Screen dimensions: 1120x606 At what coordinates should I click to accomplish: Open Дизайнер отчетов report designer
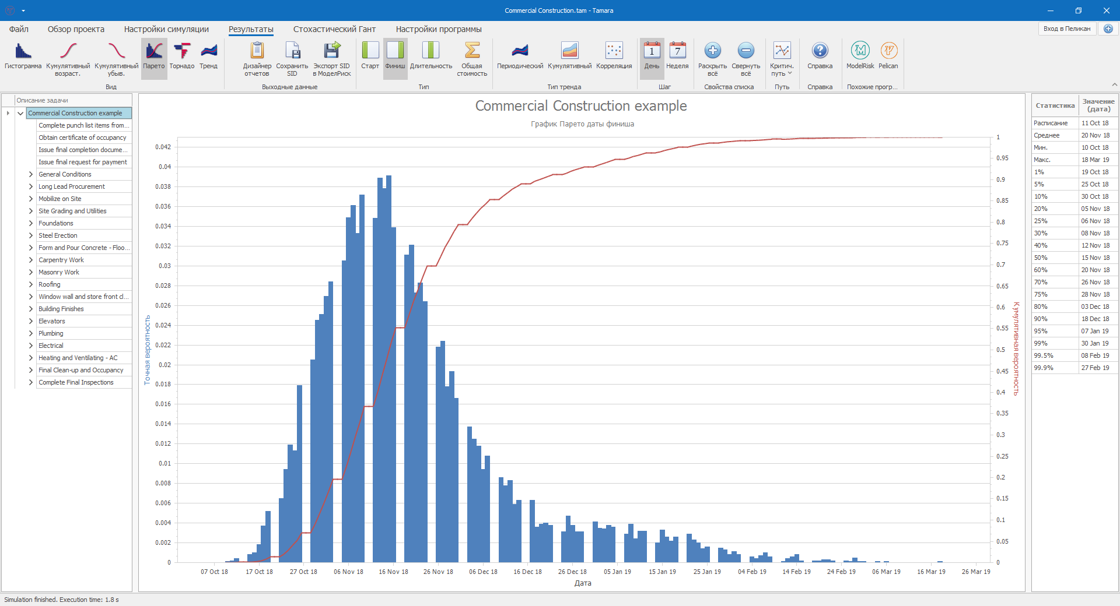coord(257,58)
